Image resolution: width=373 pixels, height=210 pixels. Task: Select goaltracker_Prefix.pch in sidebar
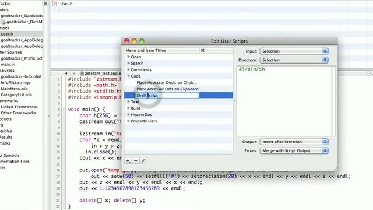[22, 58]
